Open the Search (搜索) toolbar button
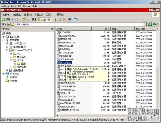The image size is (161, 123). pyautogui.click(x=32, y=19)
